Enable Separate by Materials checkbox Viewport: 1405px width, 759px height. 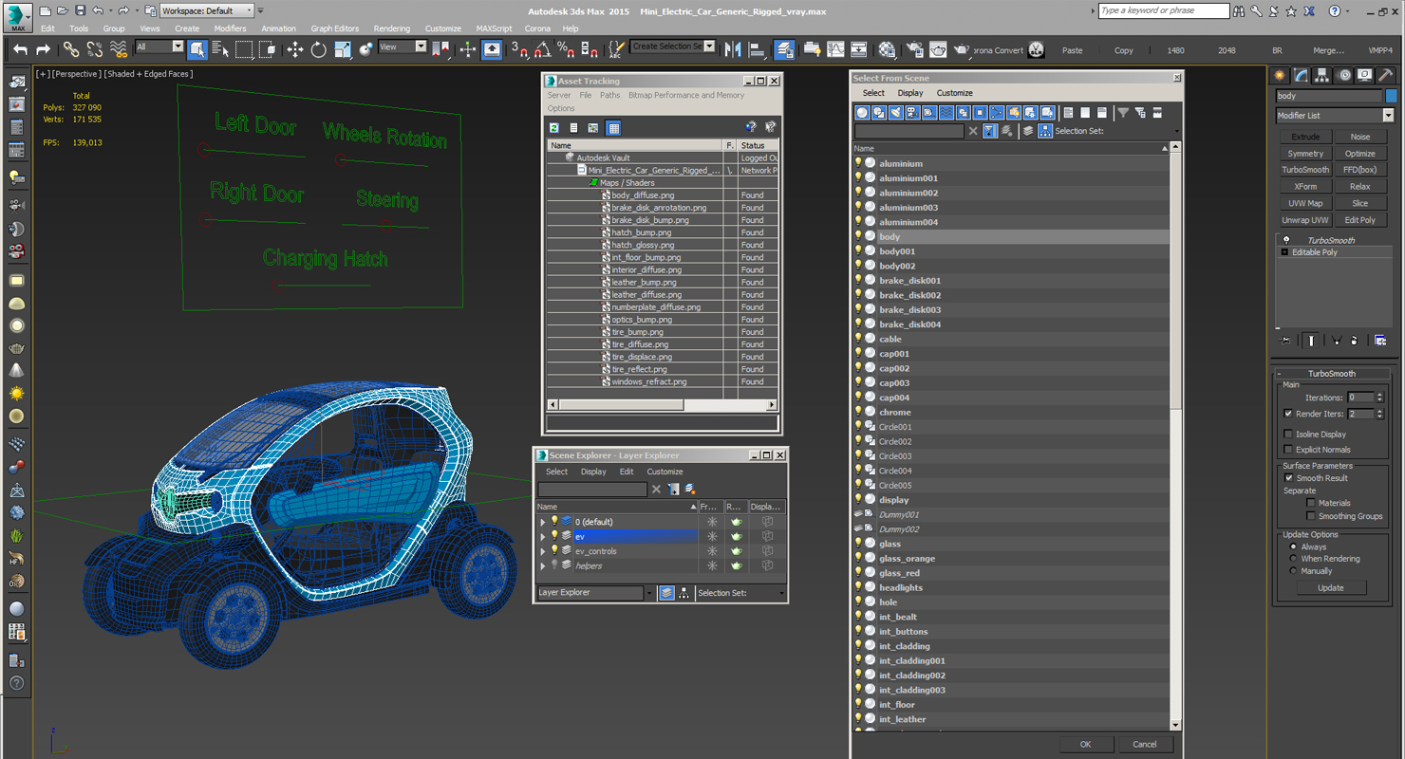(1311, 504)
